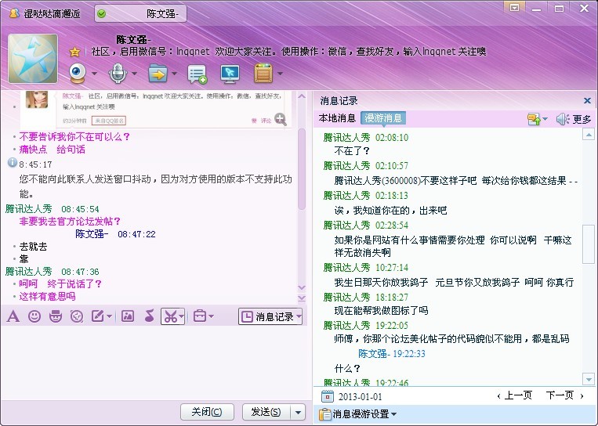This screenshot has width=598, height=426.
Task: Click the girl avatar in signature card
Action: [x=37, y=99]
